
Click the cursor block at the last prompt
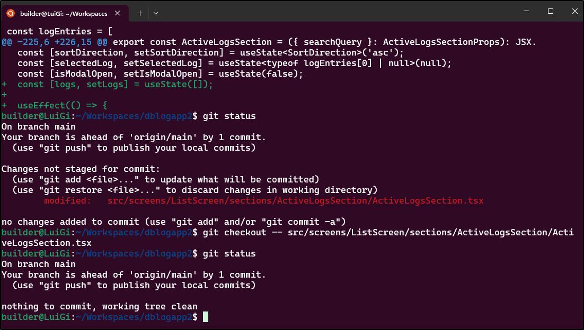206,317
